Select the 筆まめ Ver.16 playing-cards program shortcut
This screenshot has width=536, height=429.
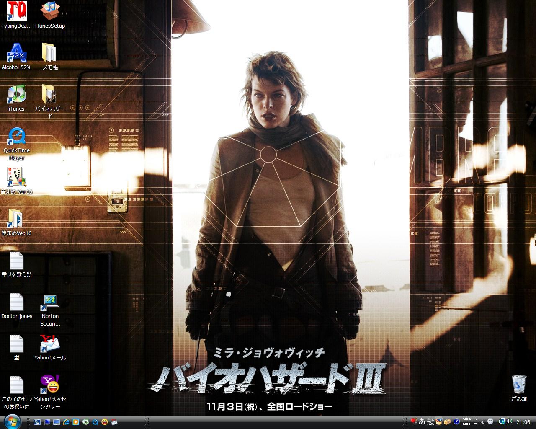(16, 181)
